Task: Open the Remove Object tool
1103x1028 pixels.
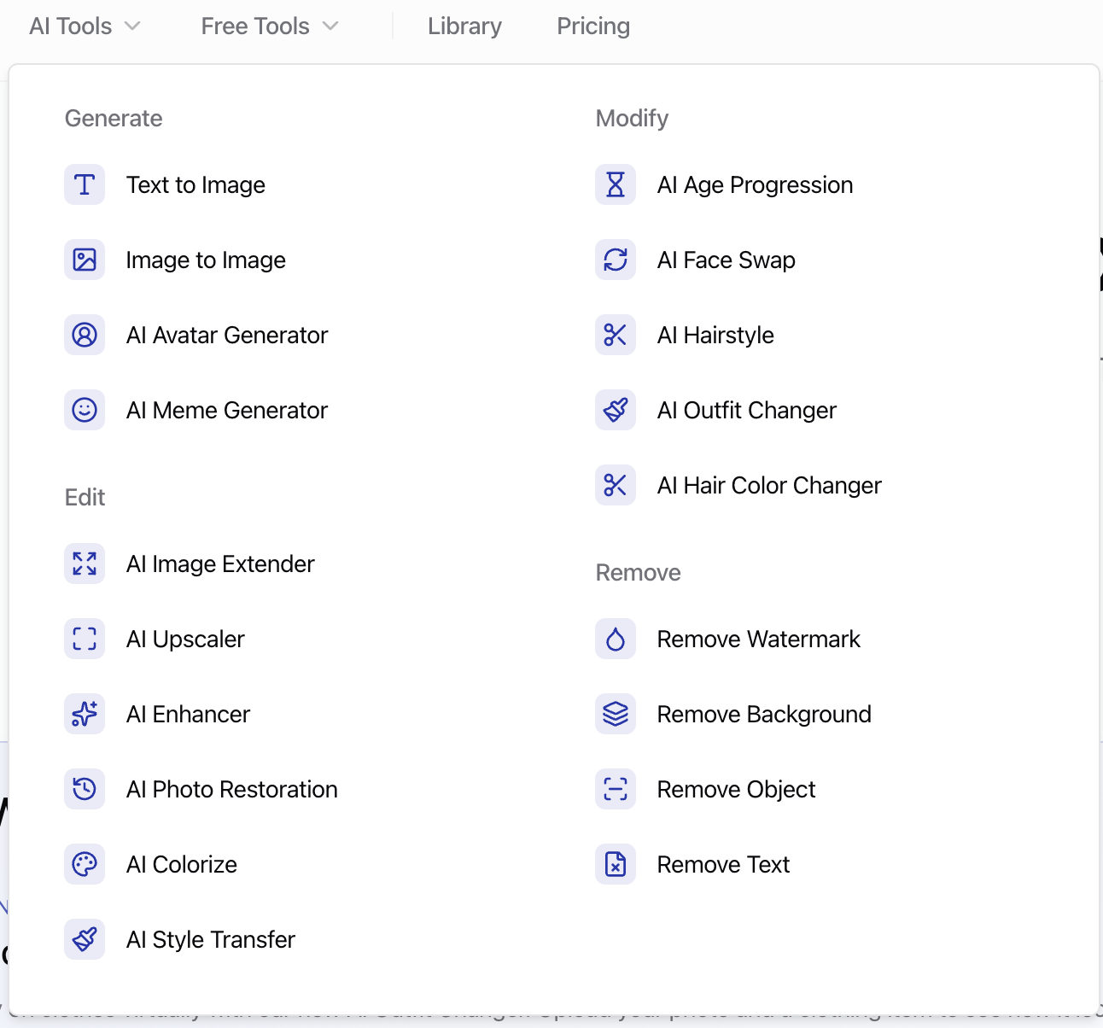Action: pos(736,789)
